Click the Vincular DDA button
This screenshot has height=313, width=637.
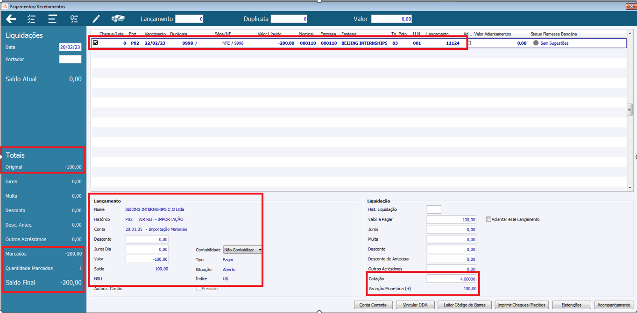pyautogui.click(x=416, y=305)
